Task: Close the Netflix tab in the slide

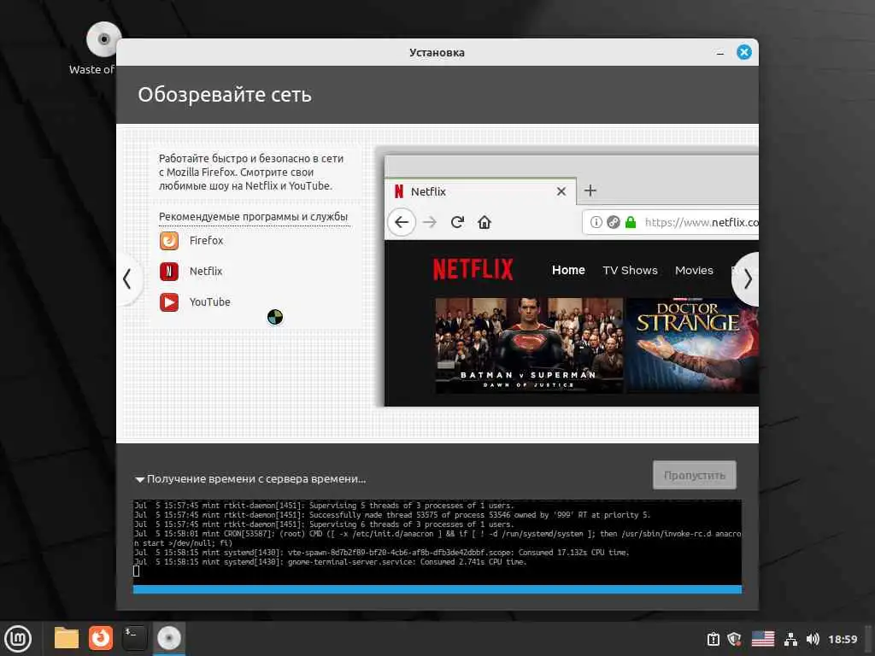Action: (x=561, y=191)
